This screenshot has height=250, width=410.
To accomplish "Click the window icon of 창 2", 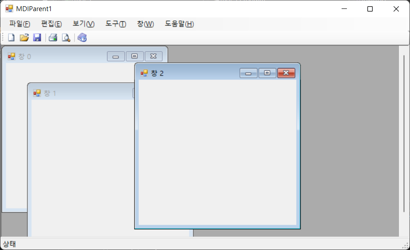I will click(x=144, y=73).
